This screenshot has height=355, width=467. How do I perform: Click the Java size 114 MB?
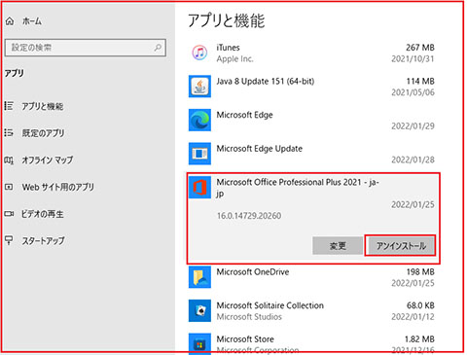420,82
